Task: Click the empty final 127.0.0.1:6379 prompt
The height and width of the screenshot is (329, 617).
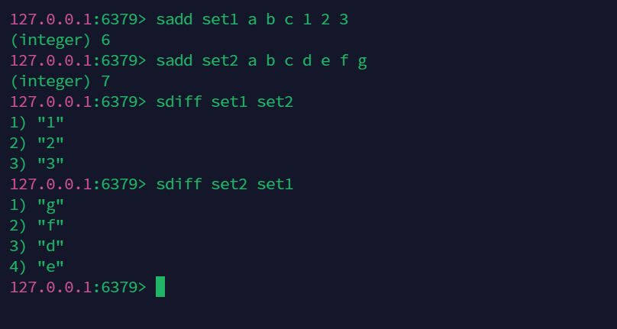Action: pos(78,287)
